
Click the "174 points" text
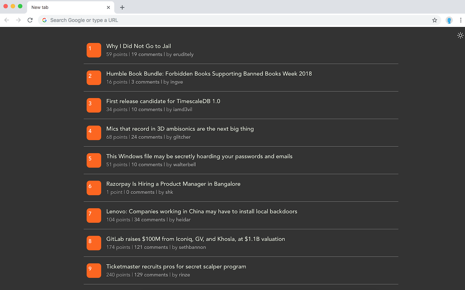pyautogui.click(x=118, y=247)
